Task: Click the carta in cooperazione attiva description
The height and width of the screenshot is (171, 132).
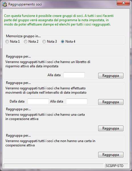Action: (45, 117)
